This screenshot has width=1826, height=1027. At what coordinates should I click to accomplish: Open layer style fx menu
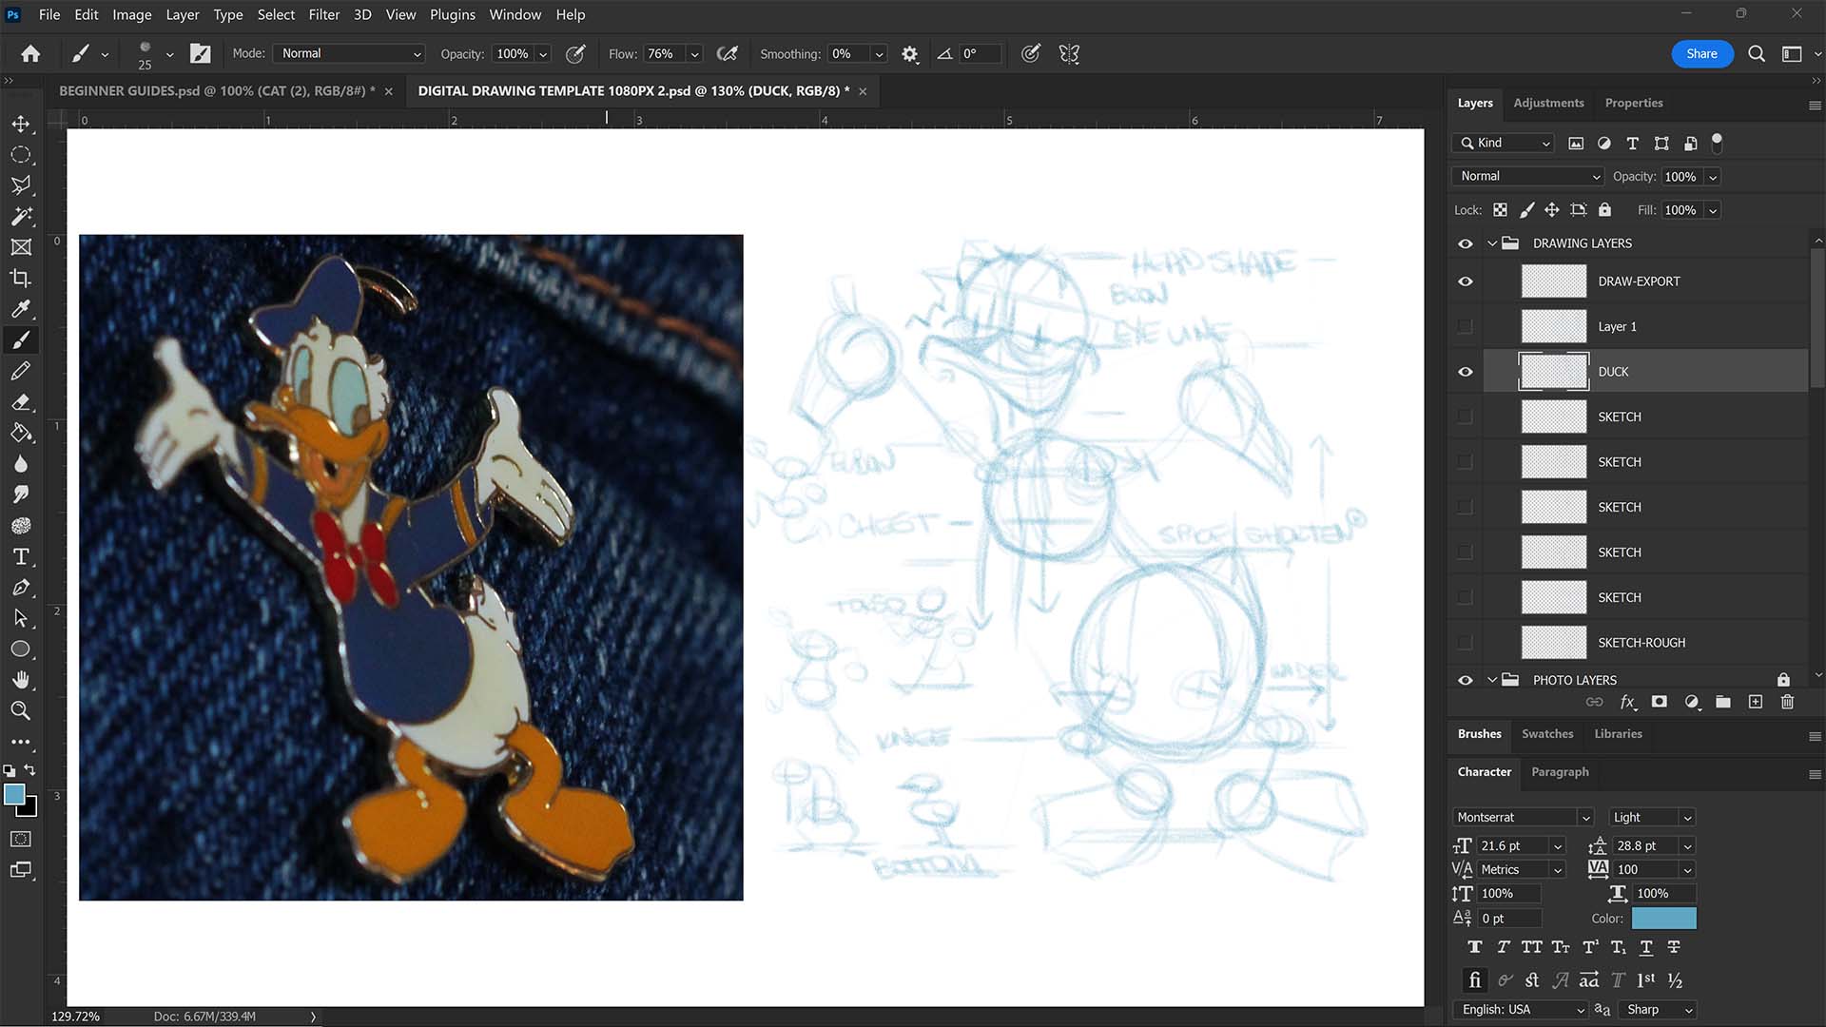point(1628,702)
